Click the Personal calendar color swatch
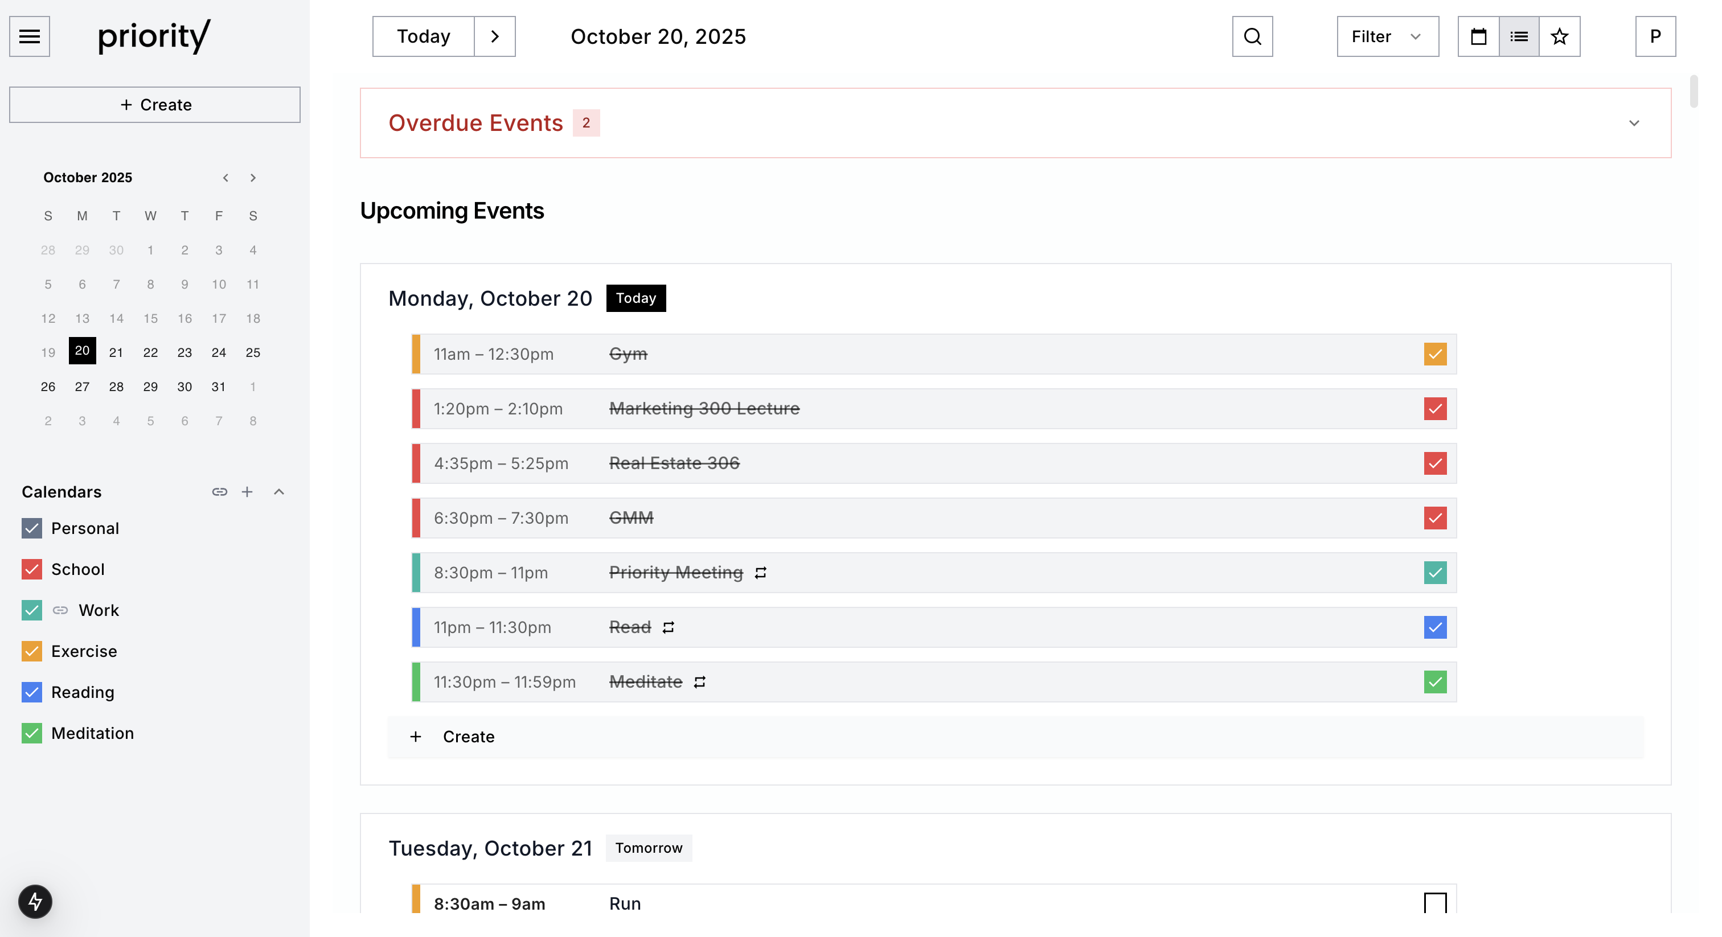Viewport: 1722px width, 937px height. (x=31, y=528)
